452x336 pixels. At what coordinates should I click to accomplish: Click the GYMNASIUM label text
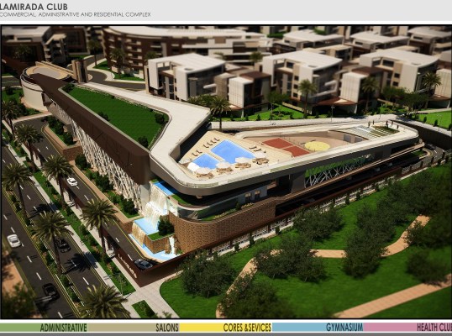[344, 328]
